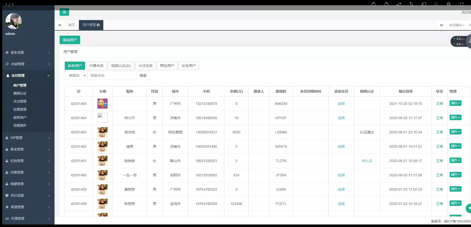Select the 今日注册 filter
The width and height of the screenshot is (471, 227).
(145, 66)
